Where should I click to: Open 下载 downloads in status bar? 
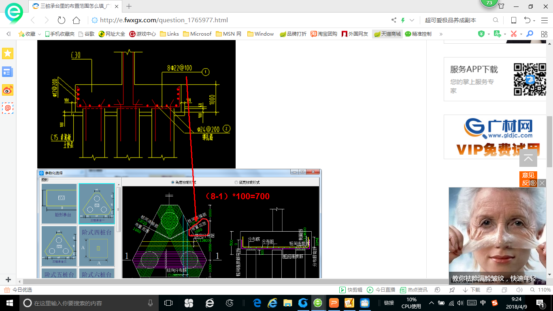click(472, 290)
